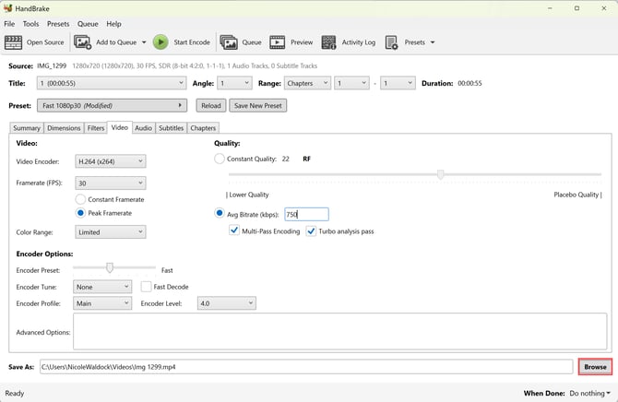
Task: Open the Encoder Profile dropdown set to Main
Action: tap(102, 303)
